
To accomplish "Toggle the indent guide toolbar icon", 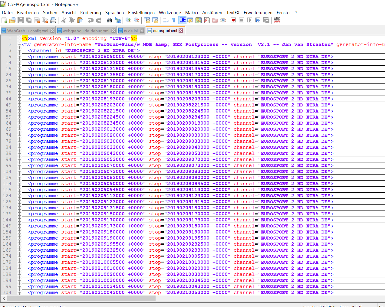I will click(183, 20).
